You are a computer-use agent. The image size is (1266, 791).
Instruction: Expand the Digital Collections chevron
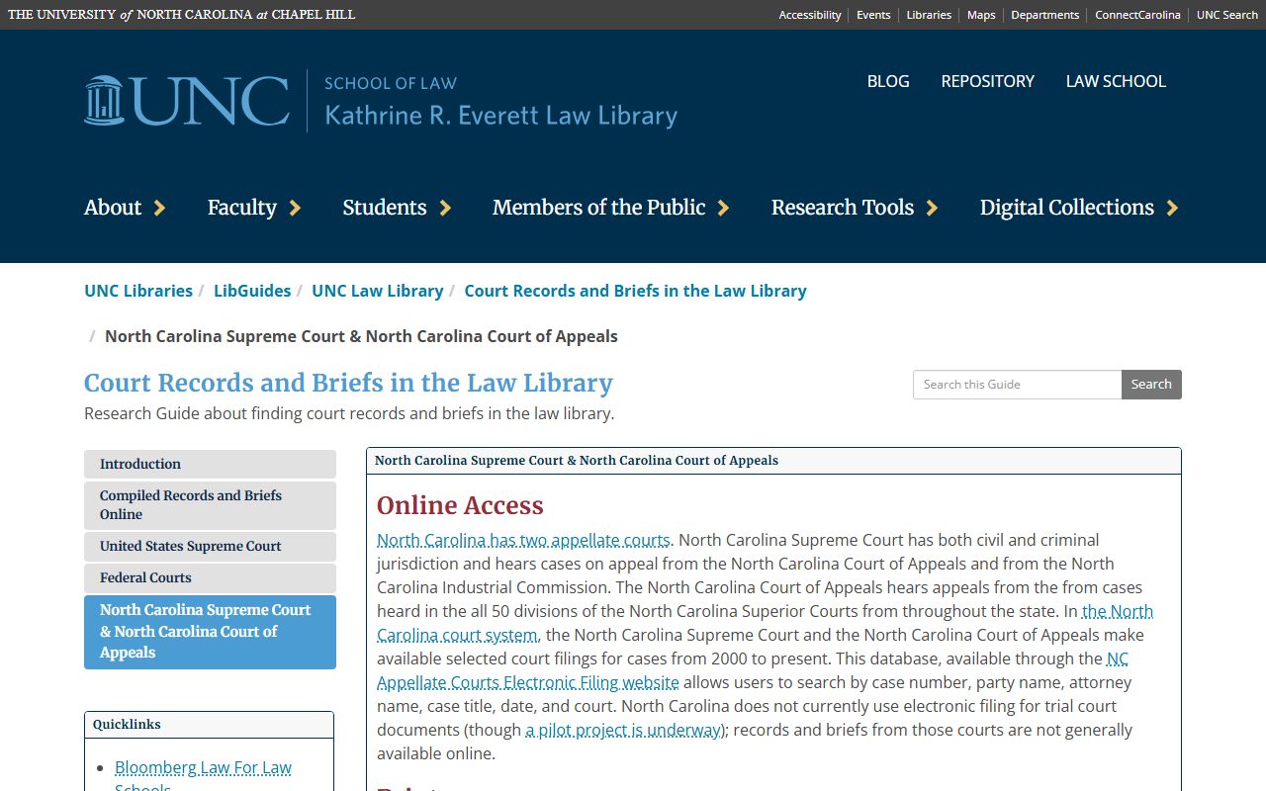click(1172, 208)
